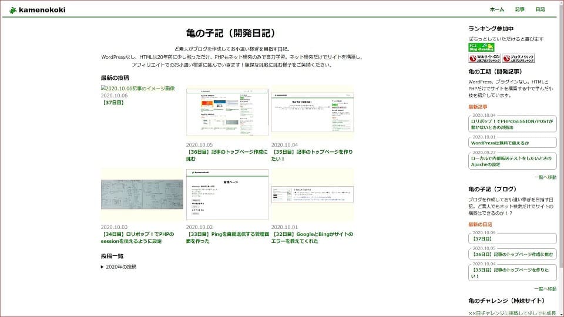The height and width of the screenshot is (317, 564).
Task: Open the whiteboard thumbnail of 2020.10.03 post
Action: click(x=142, y=194)
